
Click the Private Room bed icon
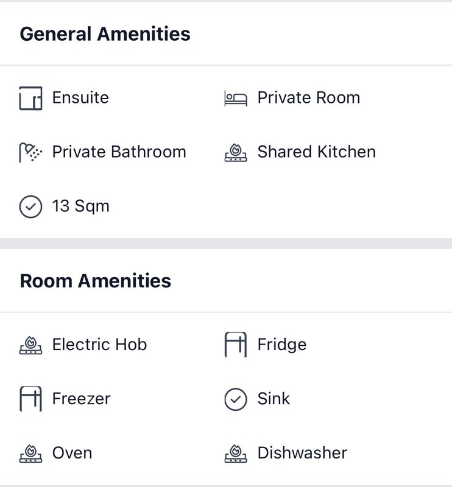tap(236, 98)
